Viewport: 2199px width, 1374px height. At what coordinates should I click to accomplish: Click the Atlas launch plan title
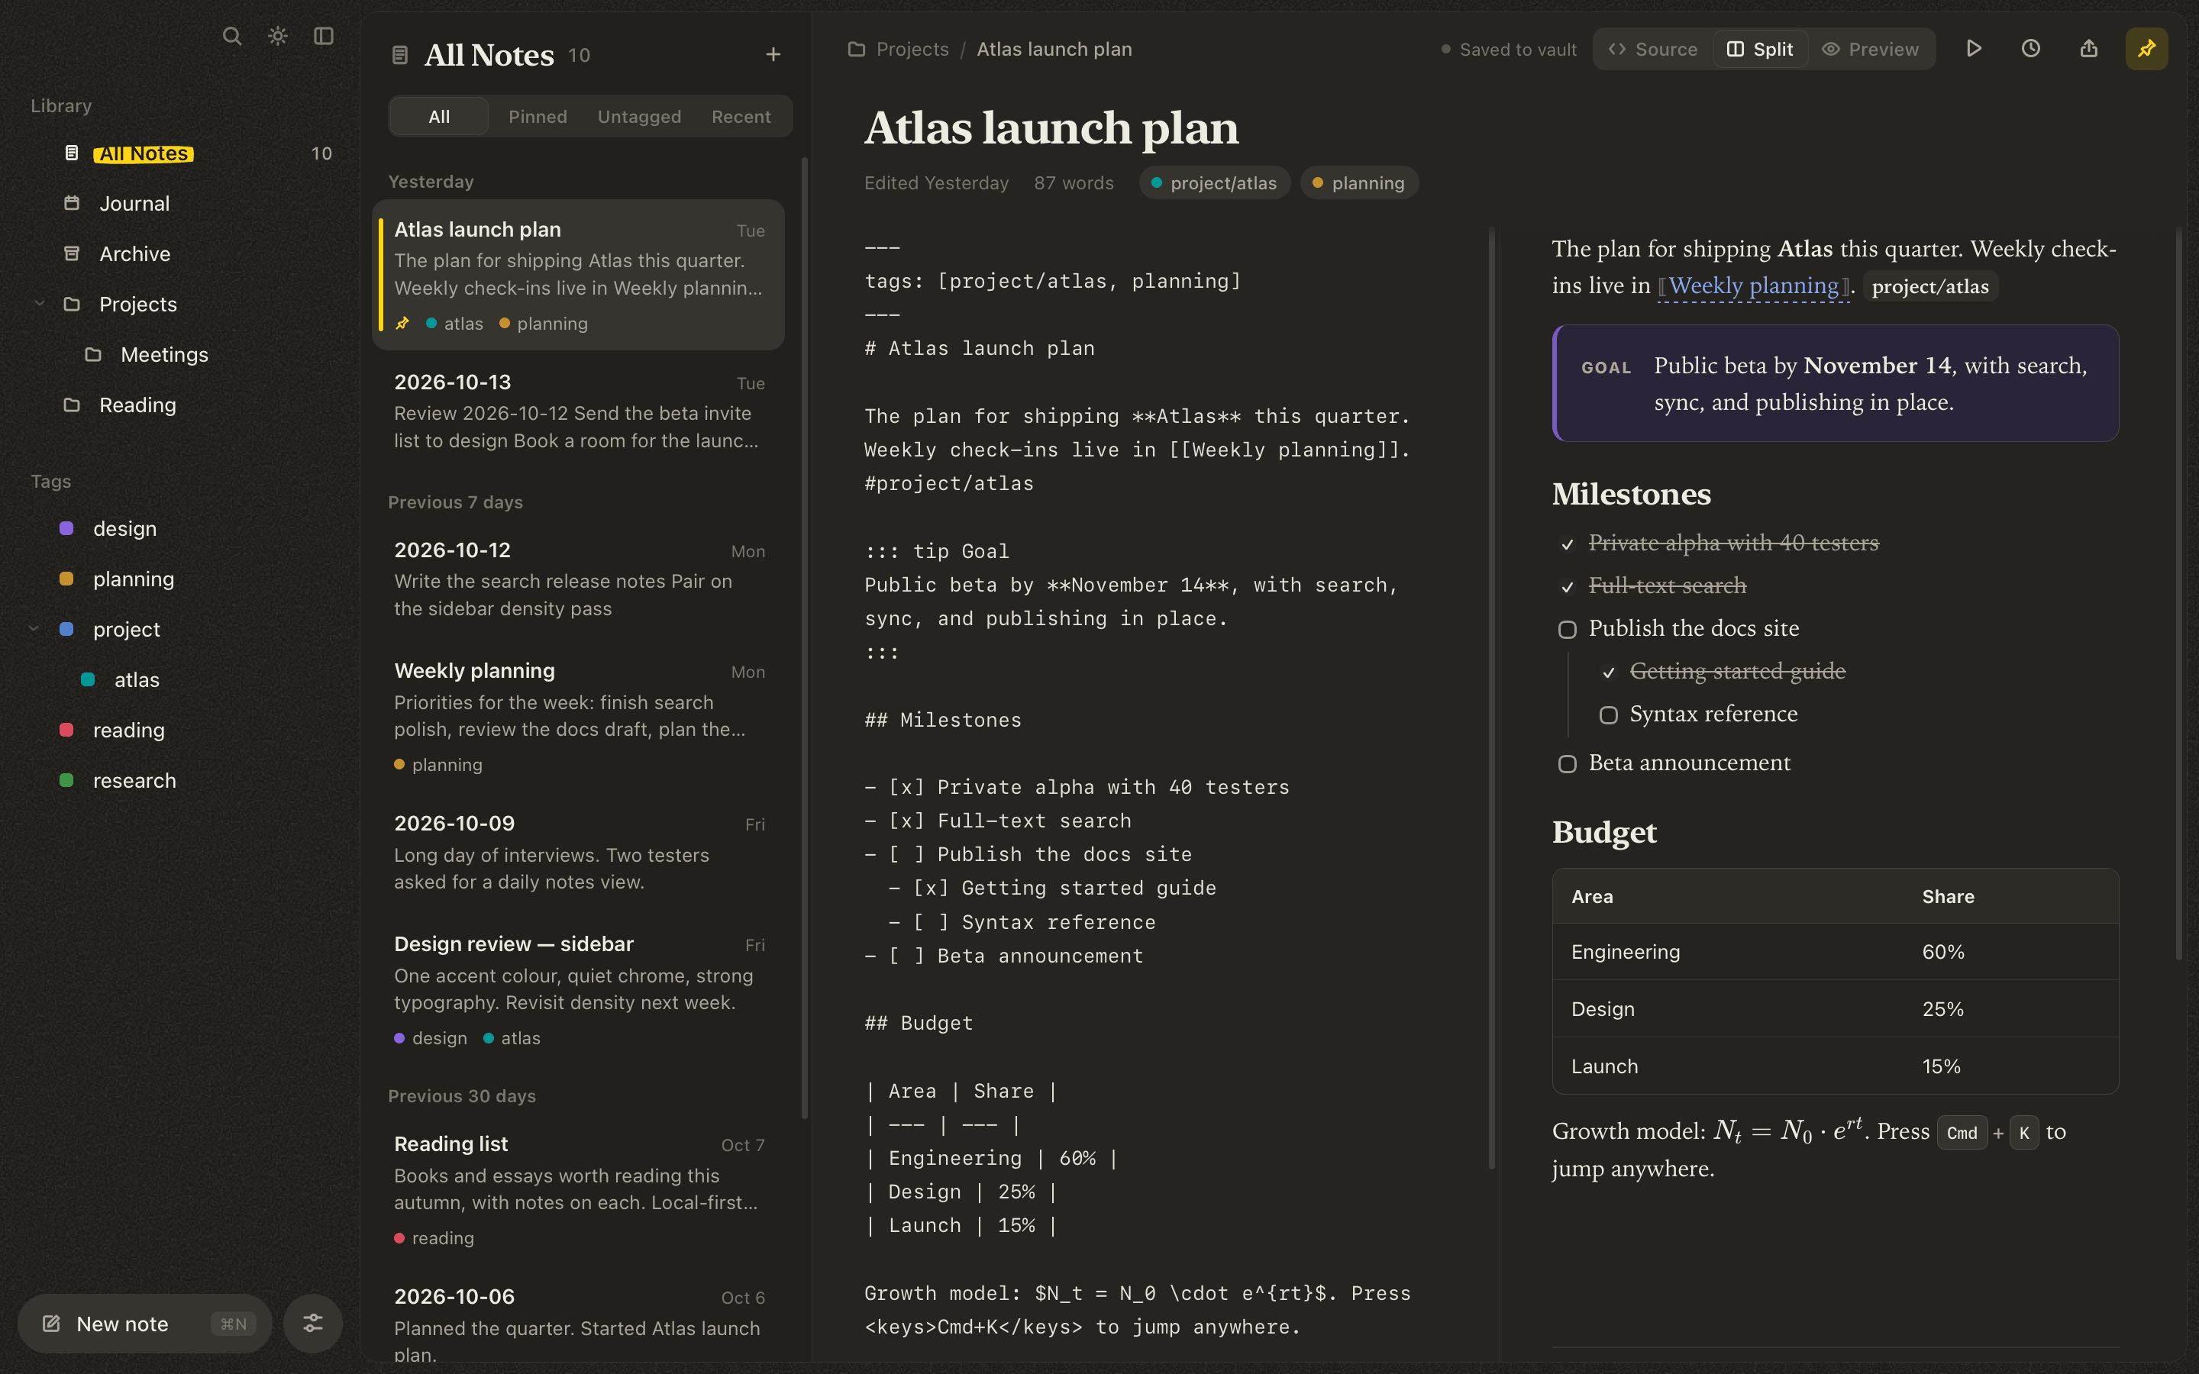pos(1051,127)
